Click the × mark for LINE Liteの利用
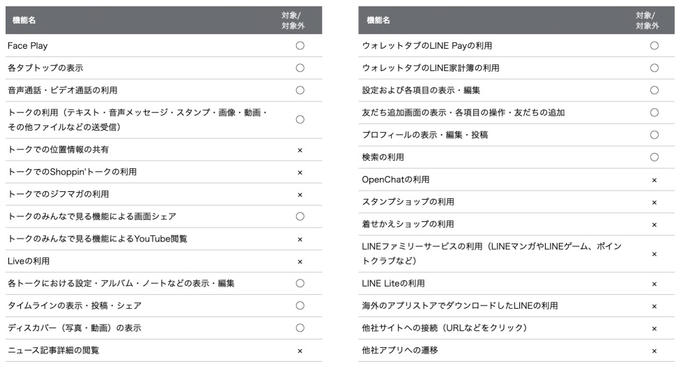The height and width of the screenshot is (368, 681). click(654, 284)
